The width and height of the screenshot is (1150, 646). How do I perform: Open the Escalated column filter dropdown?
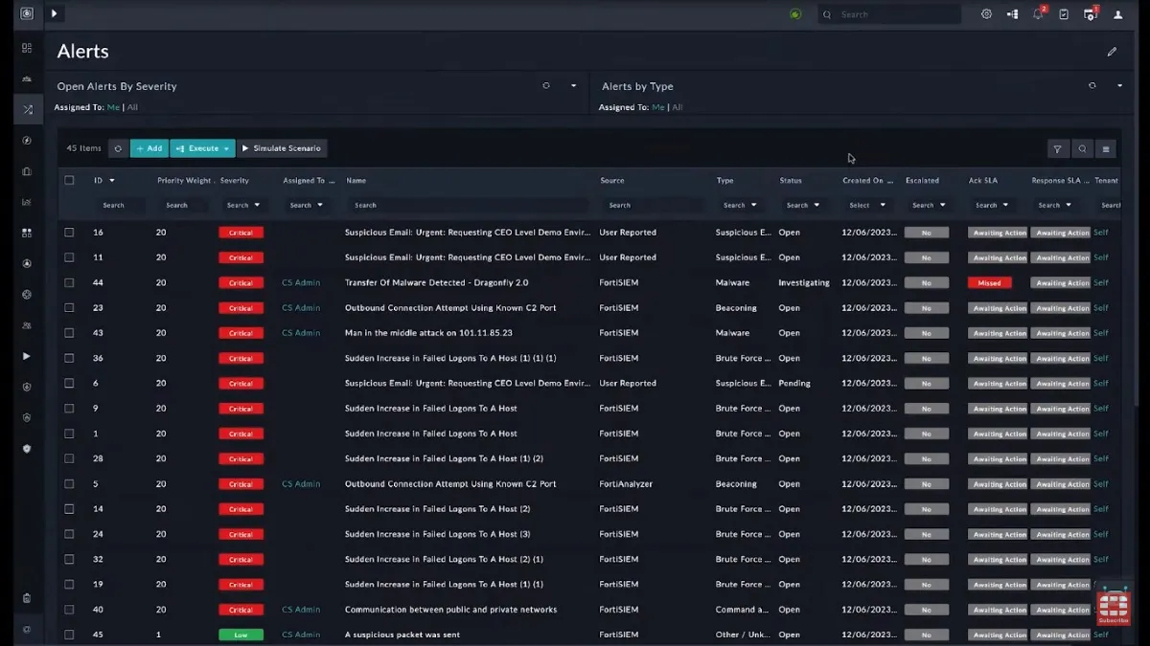(929, 205)
